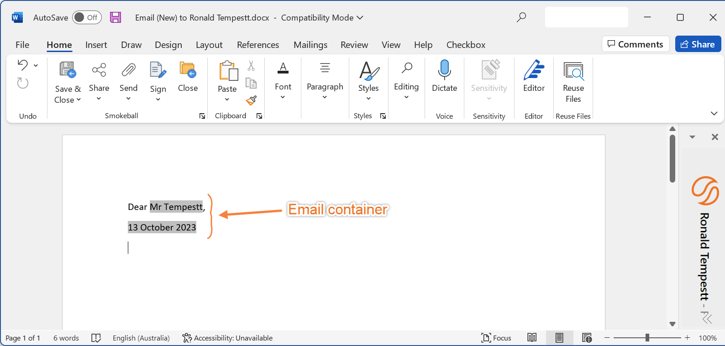
Task: Switch to the Insert tab
Action: click(96, 45)
